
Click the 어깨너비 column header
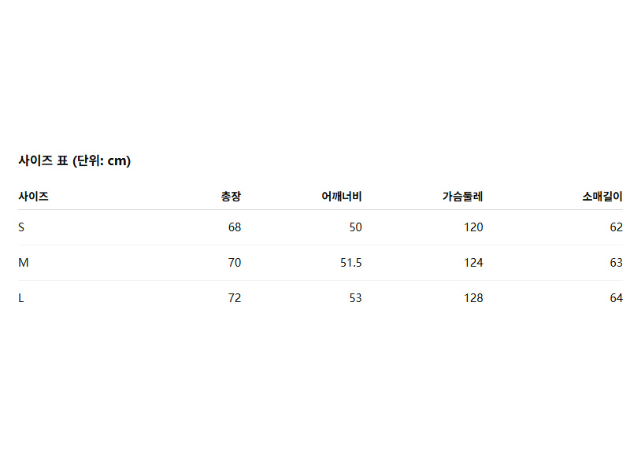pyautogui.click(x=342, y=197)
